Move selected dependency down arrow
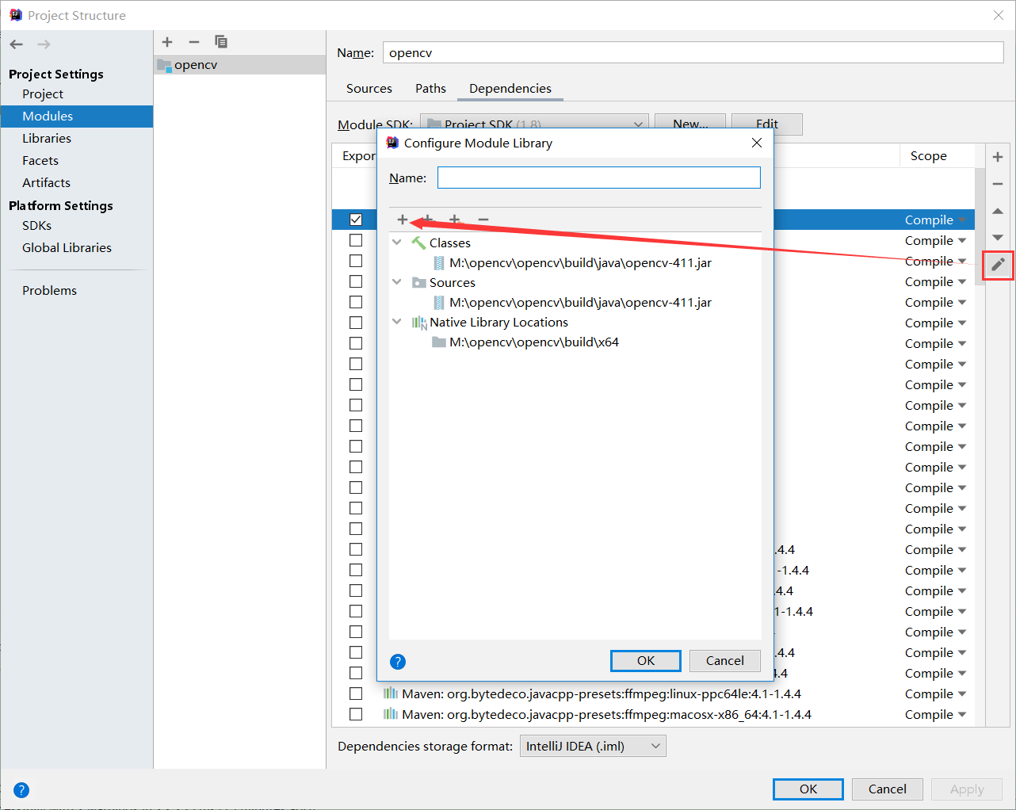 (x=998, y=238)
